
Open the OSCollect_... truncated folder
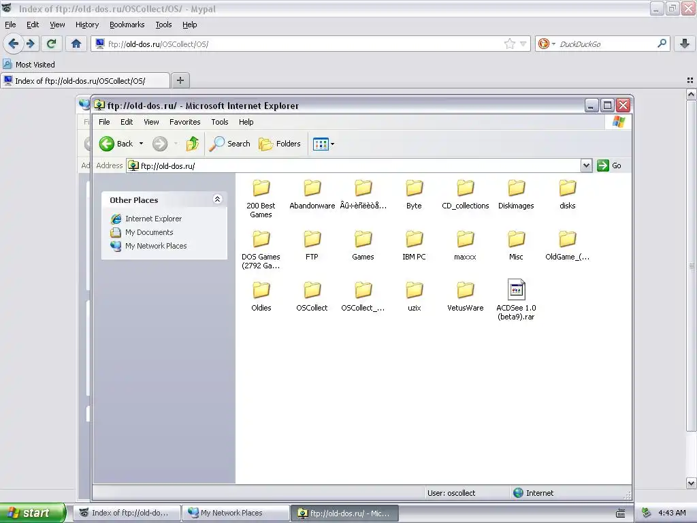[363, 296]
